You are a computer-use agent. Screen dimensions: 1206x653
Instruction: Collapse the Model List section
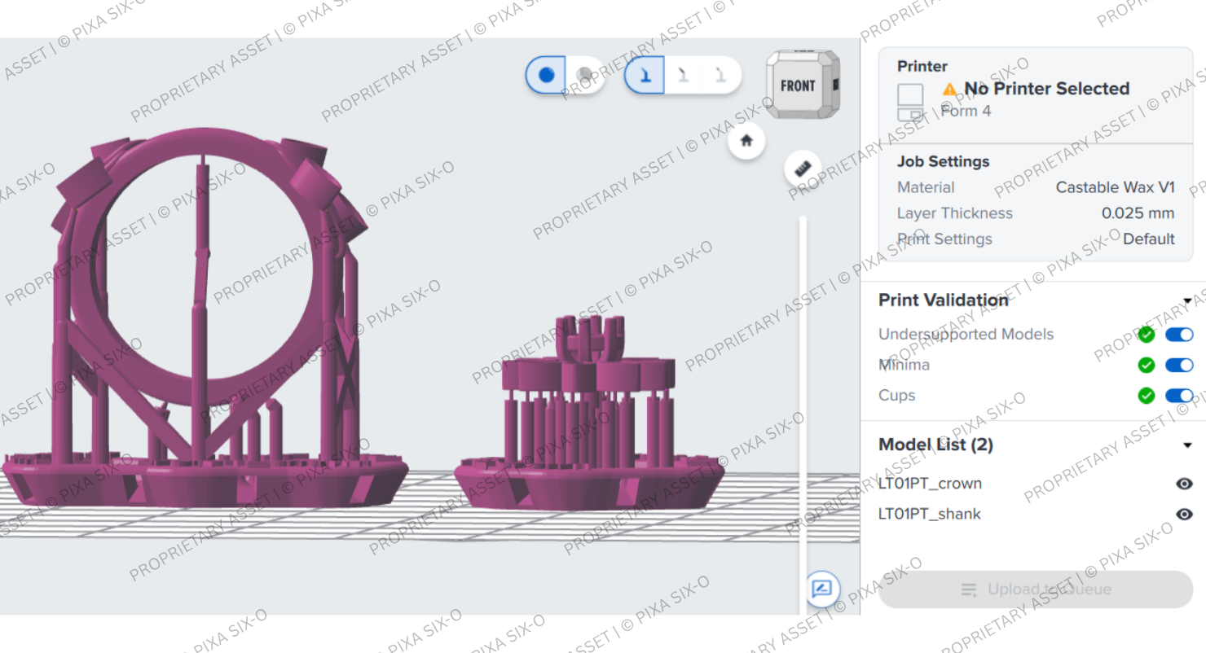click(1188, 445)
